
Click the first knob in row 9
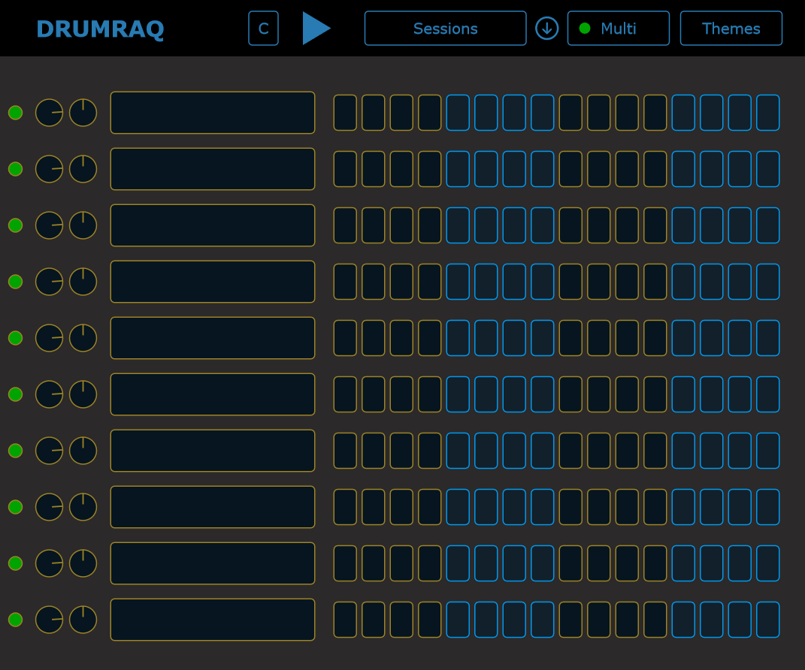click(x=50, y=563)
